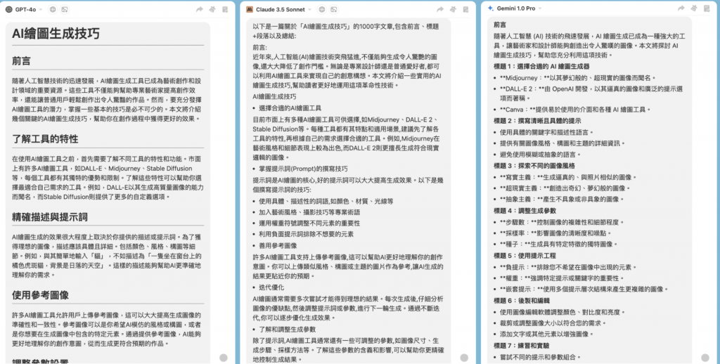
Task: Click the Gemini sparkle logo icon
Action: click(x=490, y=8)
